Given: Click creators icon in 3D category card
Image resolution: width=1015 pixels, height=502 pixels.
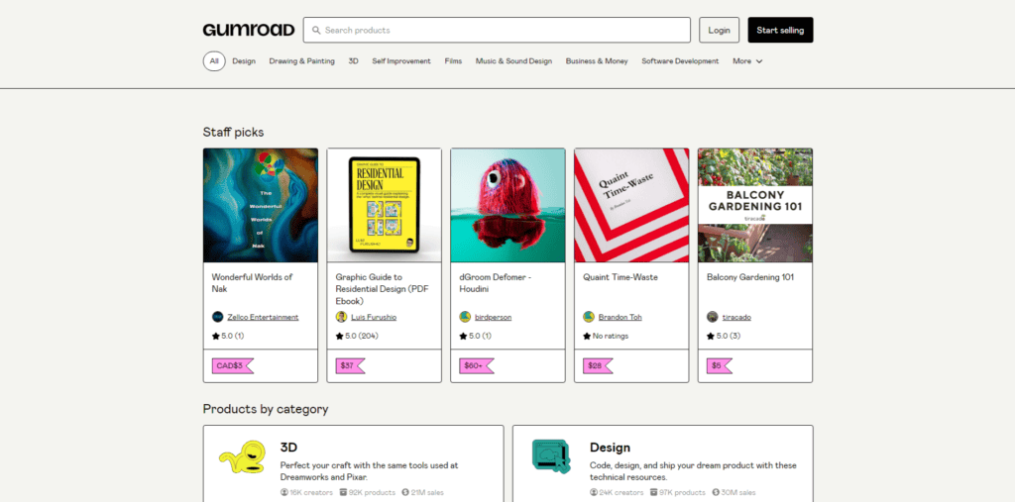Looking at the screenshot, I should pyautogui.click(x=284, y=492).
